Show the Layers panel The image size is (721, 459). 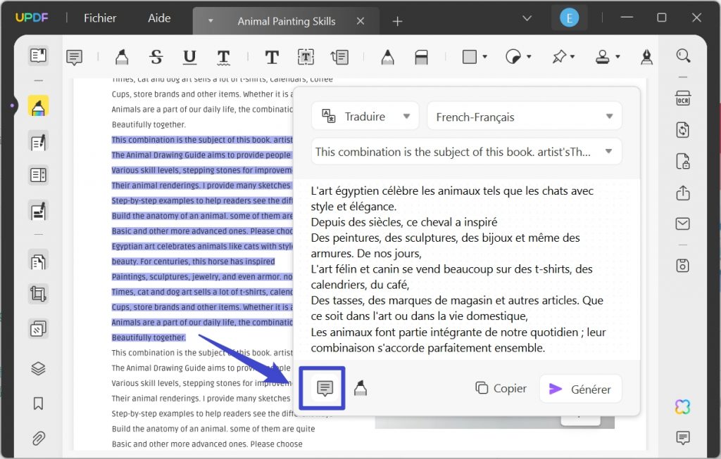point(38,368)
